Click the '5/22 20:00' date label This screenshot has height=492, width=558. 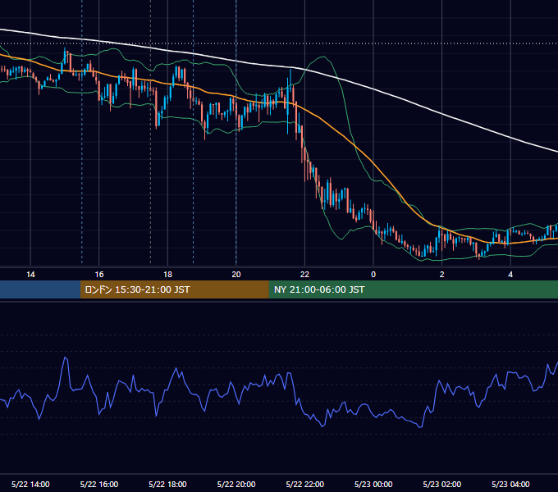236,484
